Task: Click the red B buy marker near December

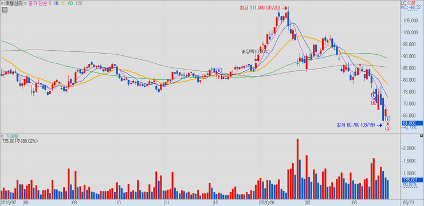Action: click(x=219, y=77)
